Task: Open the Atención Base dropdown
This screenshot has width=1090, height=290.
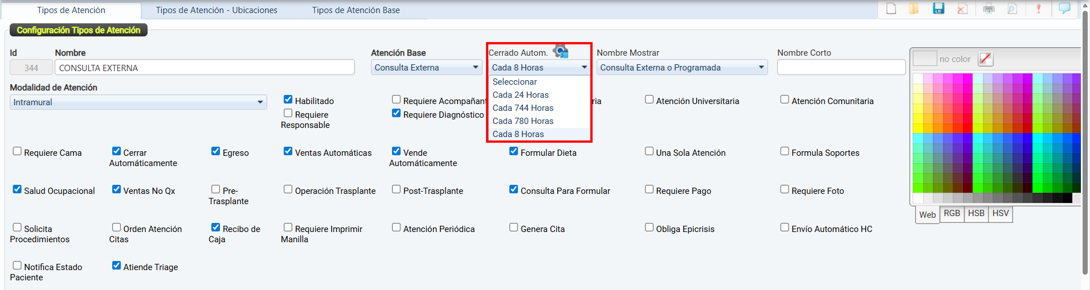Action: point(476,68)
